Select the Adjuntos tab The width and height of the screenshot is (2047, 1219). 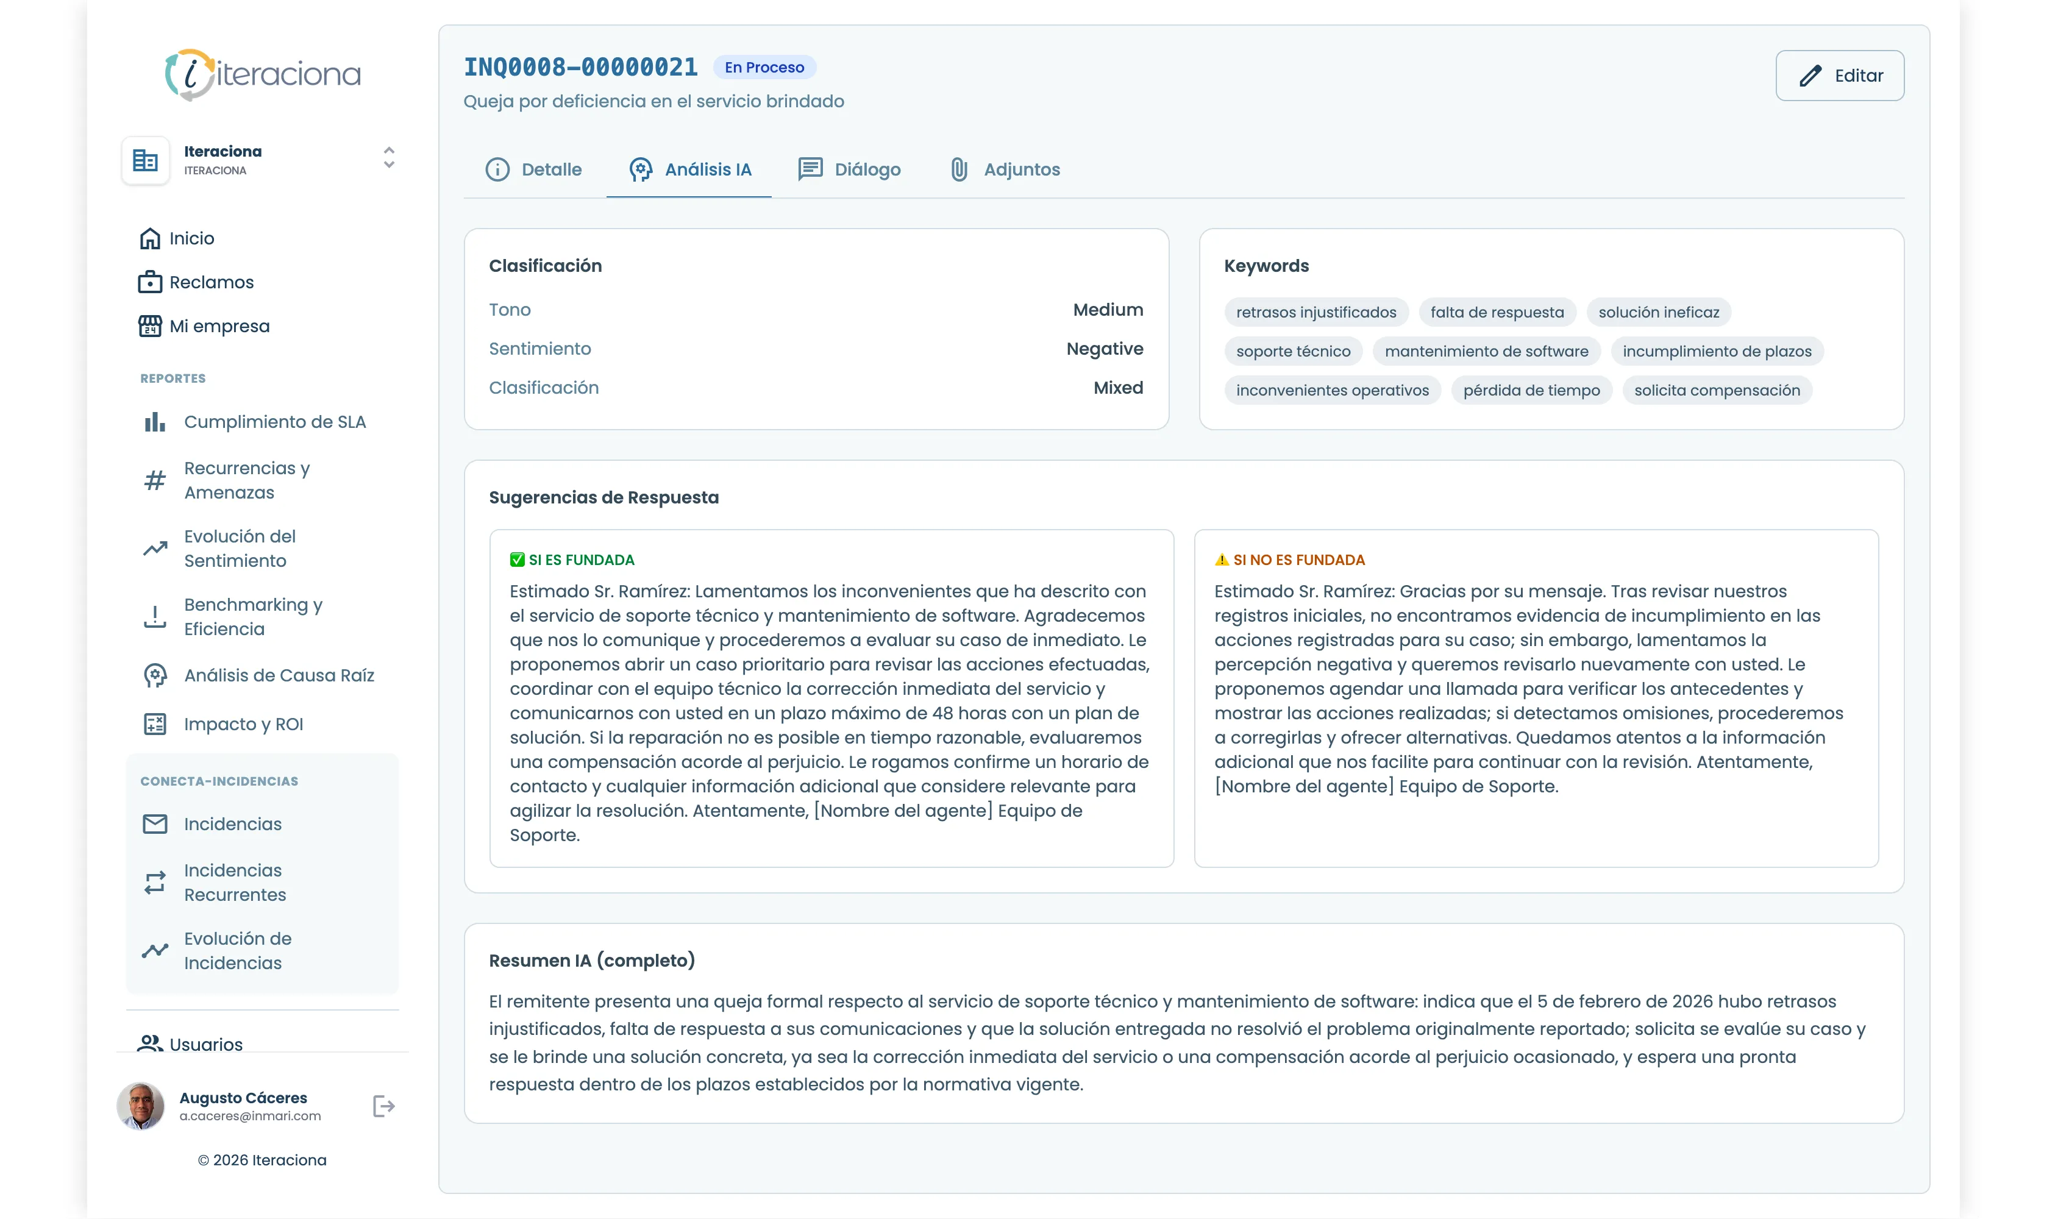tap(1005, 169)
